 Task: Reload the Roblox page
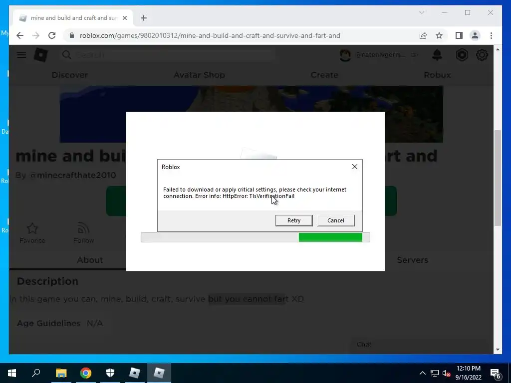point(52,35)
